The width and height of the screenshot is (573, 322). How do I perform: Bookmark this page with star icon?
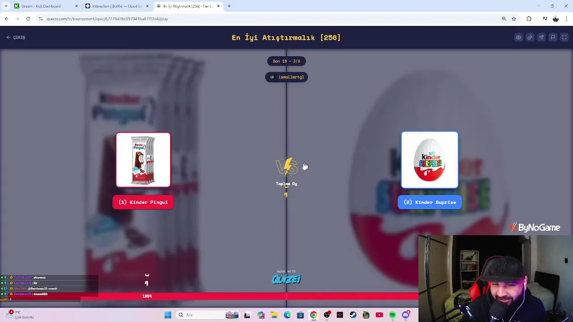pyautogui.click(x=514, y=19)
